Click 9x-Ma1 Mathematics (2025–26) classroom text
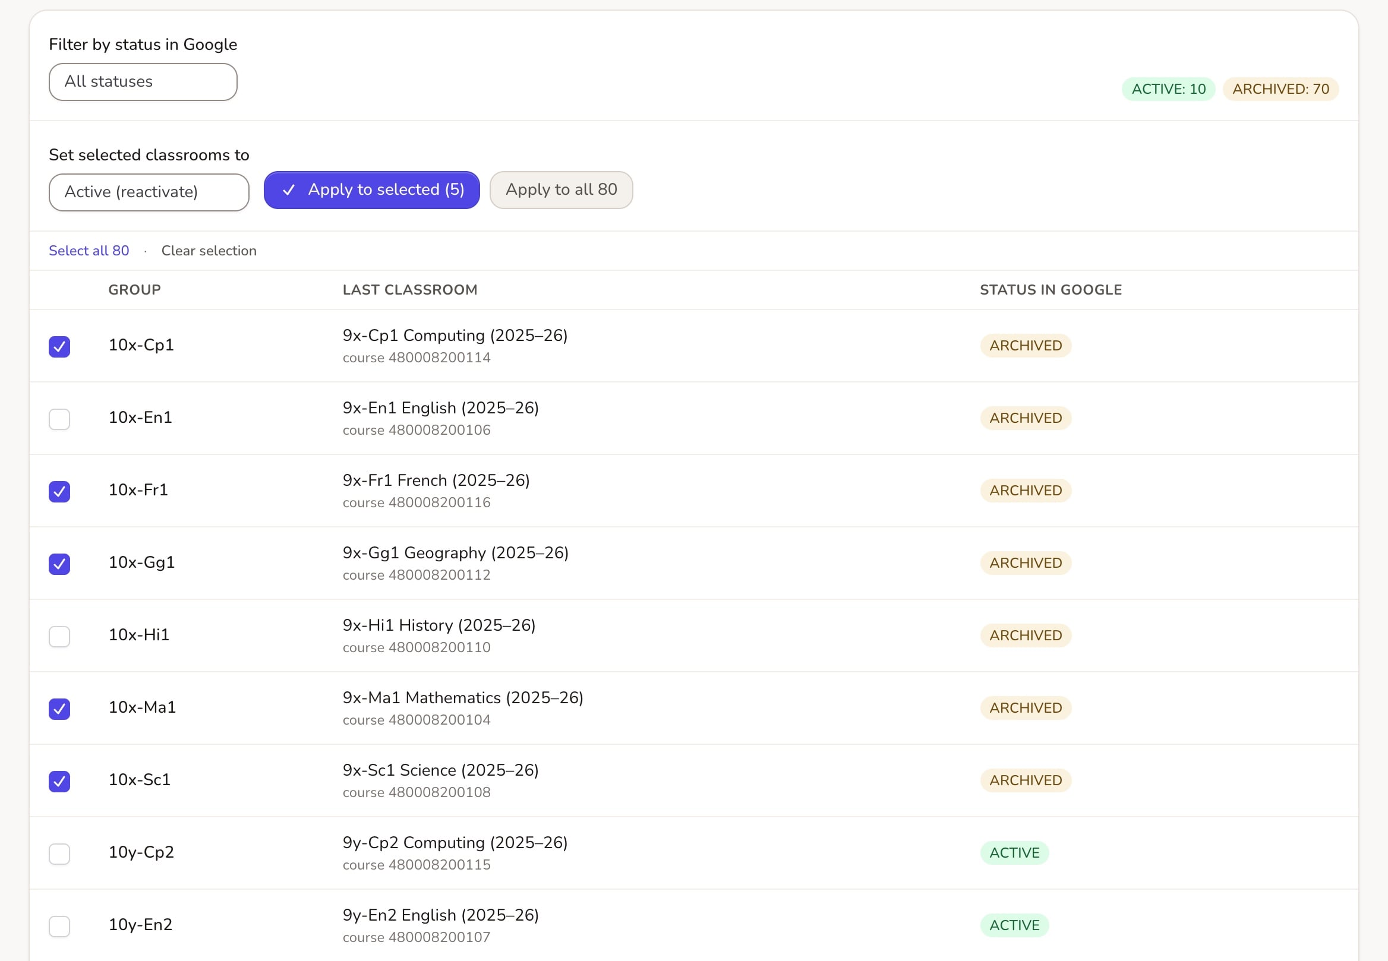 (463, 698)
